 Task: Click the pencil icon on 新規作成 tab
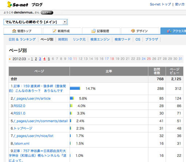coord(54,31)
